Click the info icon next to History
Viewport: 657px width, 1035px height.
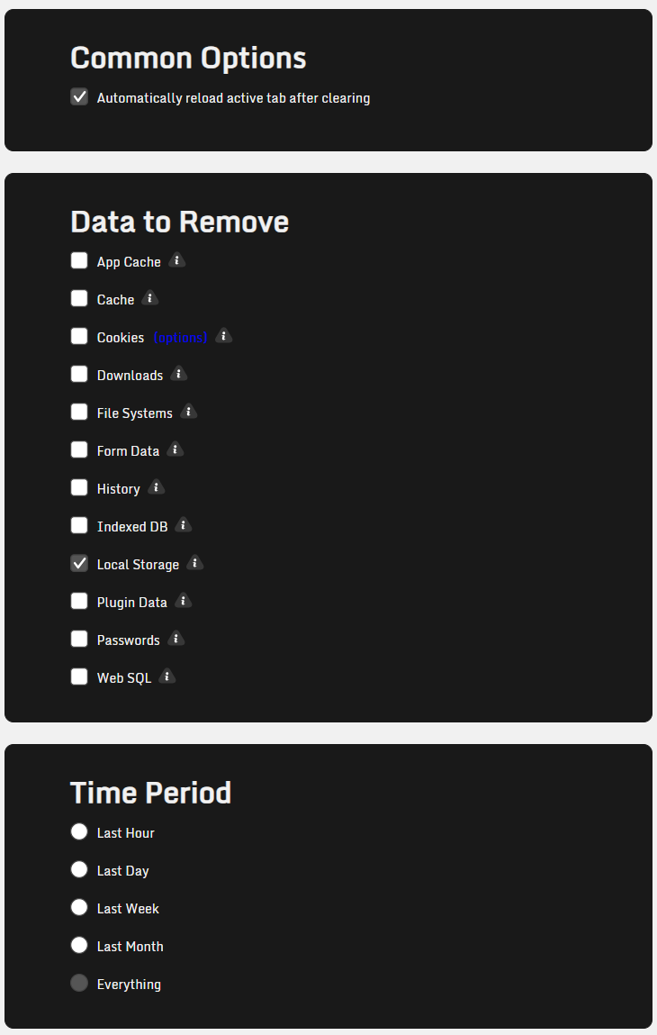pos(156,487)
